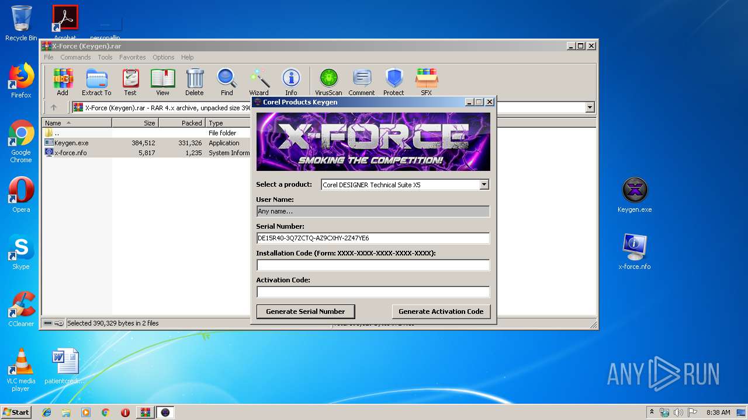Click the Extract To toolbar icon
This screenshot has width=748, height=420.
96,82
